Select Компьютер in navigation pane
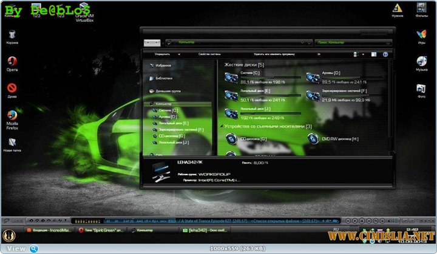Image resolution: width=437 pixels, height=254 pixels. point(177,104)
